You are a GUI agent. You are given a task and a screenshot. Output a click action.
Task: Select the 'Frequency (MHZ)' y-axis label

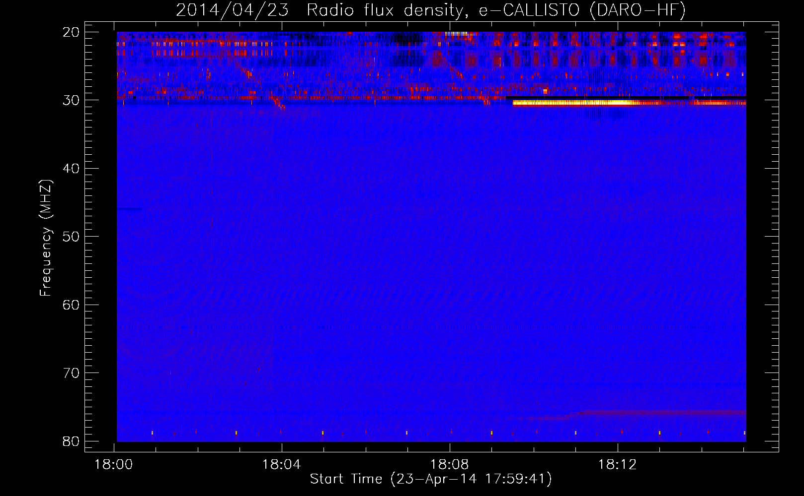[x=46, y=238]
